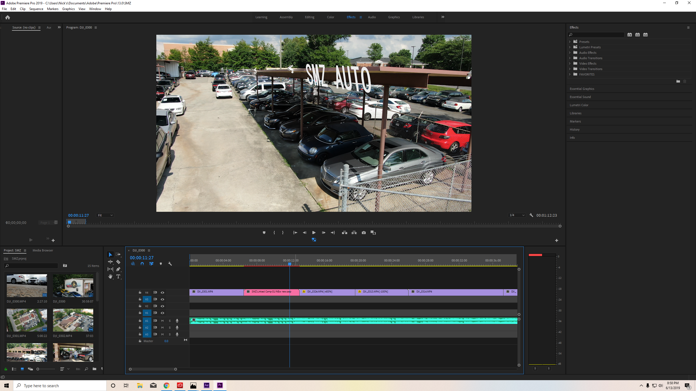Image resolution: width=696 pixels, height=391 pixels.
Task: Select the Ripple Edit tool
Action: [x=110, y=262]
